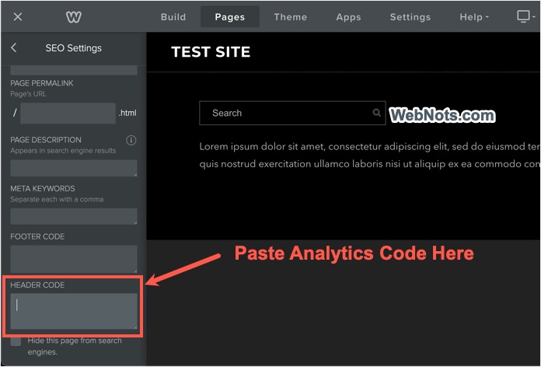Select the Pages tab
Image resolution: width=541 pixels, height=367 pixels.
click(230, 17)
